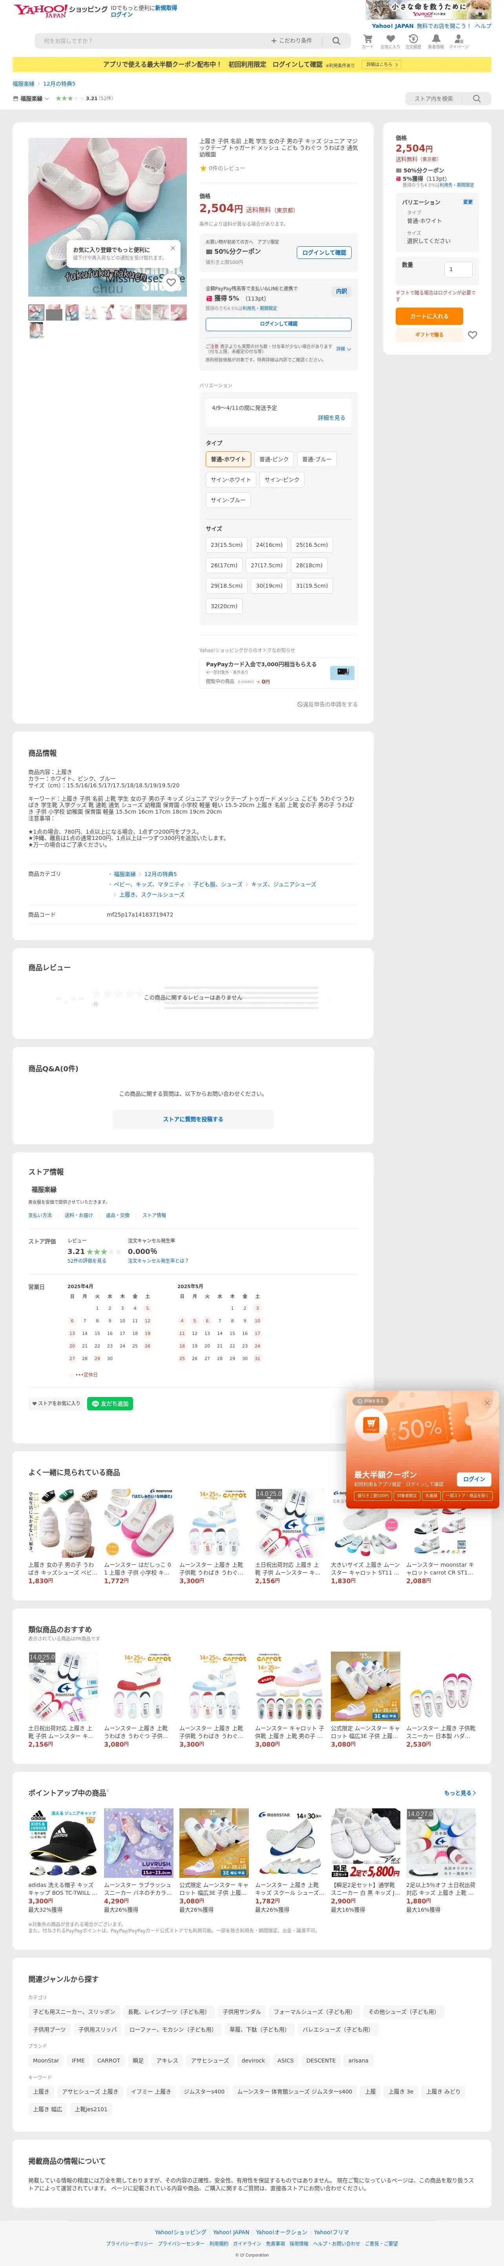Open the notification bell icon
This screenshot has width=504, height=2266.
click(x=435, y=40)
